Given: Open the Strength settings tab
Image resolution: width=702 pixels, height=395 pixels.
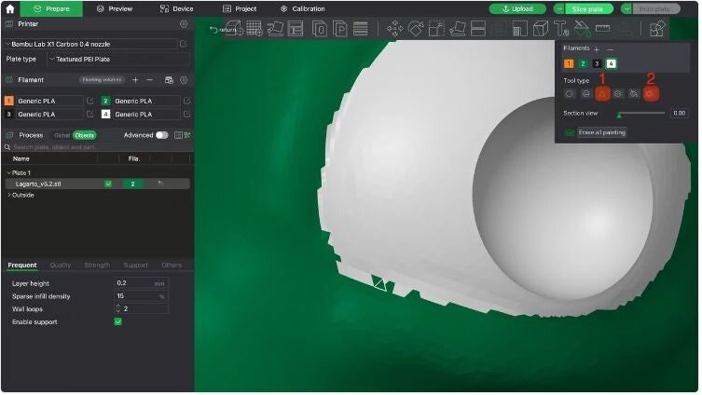Looking at the screenshot, I should pos(97,266).
